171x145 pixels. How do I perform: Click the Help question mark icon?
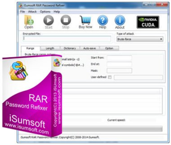pos(103,20)
